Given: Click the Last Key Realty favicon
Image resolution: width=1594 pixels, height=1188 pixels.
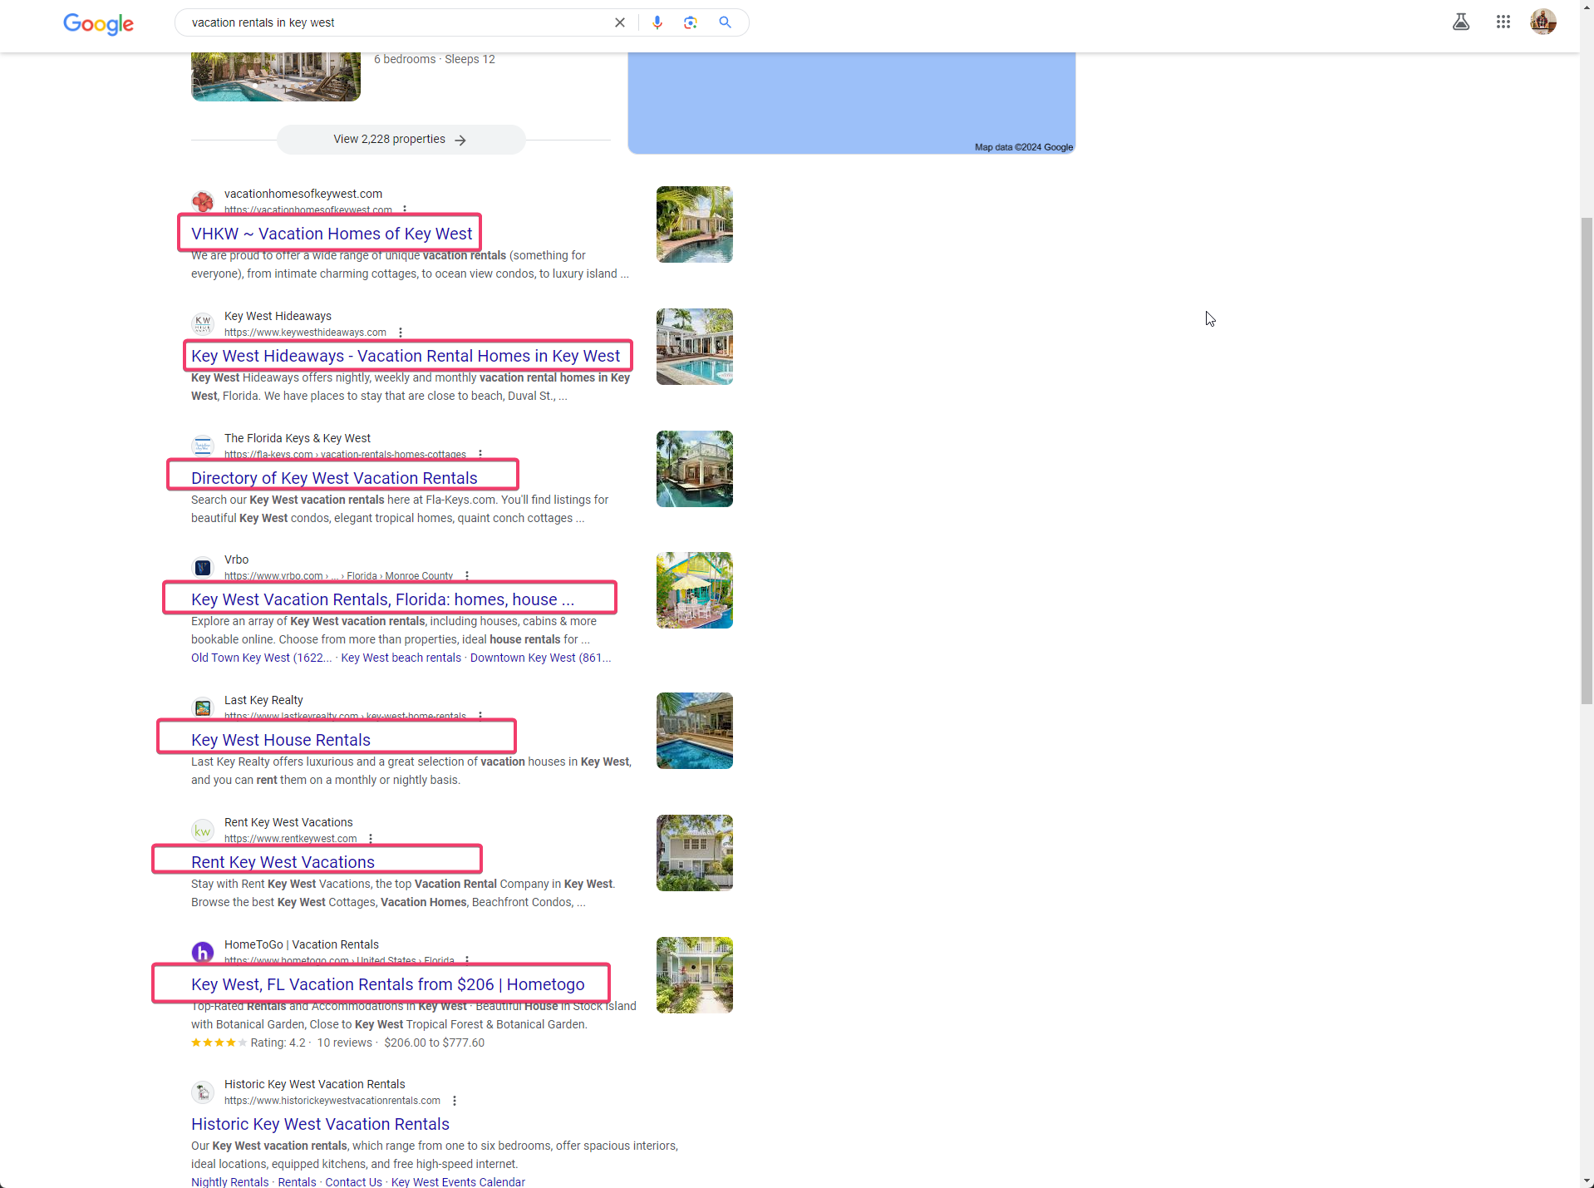Looking at the screenshot, I should click(203, 707).
